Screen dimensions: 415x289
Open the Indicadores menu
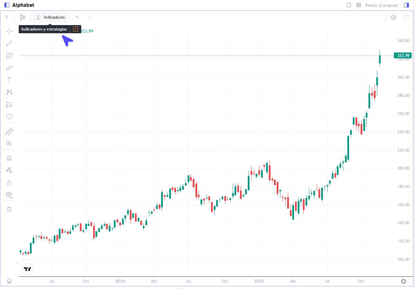click(x=50, y=17)
